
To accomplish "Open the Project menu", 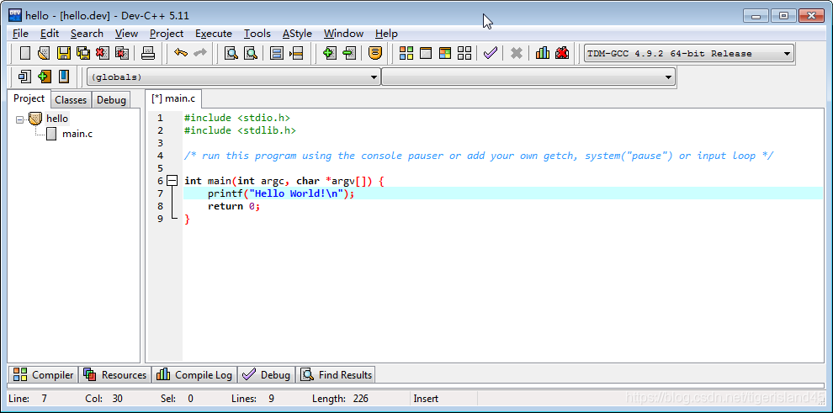I will point(167,34).
